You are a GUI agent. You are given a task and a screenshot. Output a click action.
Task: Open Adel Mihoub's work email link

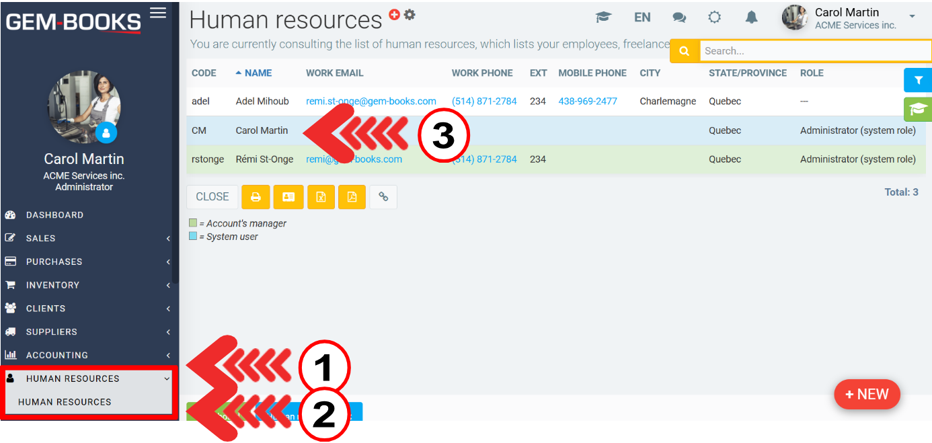point(371,102)
